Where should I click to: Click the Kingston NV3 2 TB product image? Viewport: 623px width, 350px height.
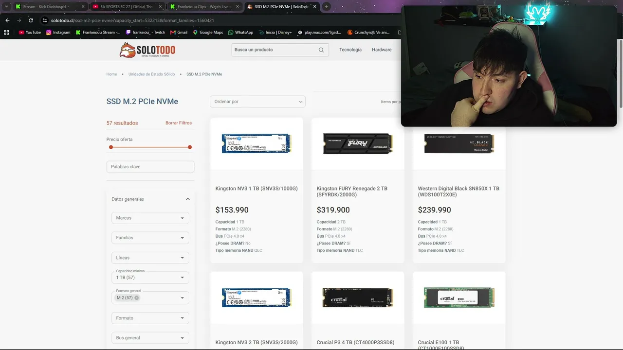pos(257,297)
